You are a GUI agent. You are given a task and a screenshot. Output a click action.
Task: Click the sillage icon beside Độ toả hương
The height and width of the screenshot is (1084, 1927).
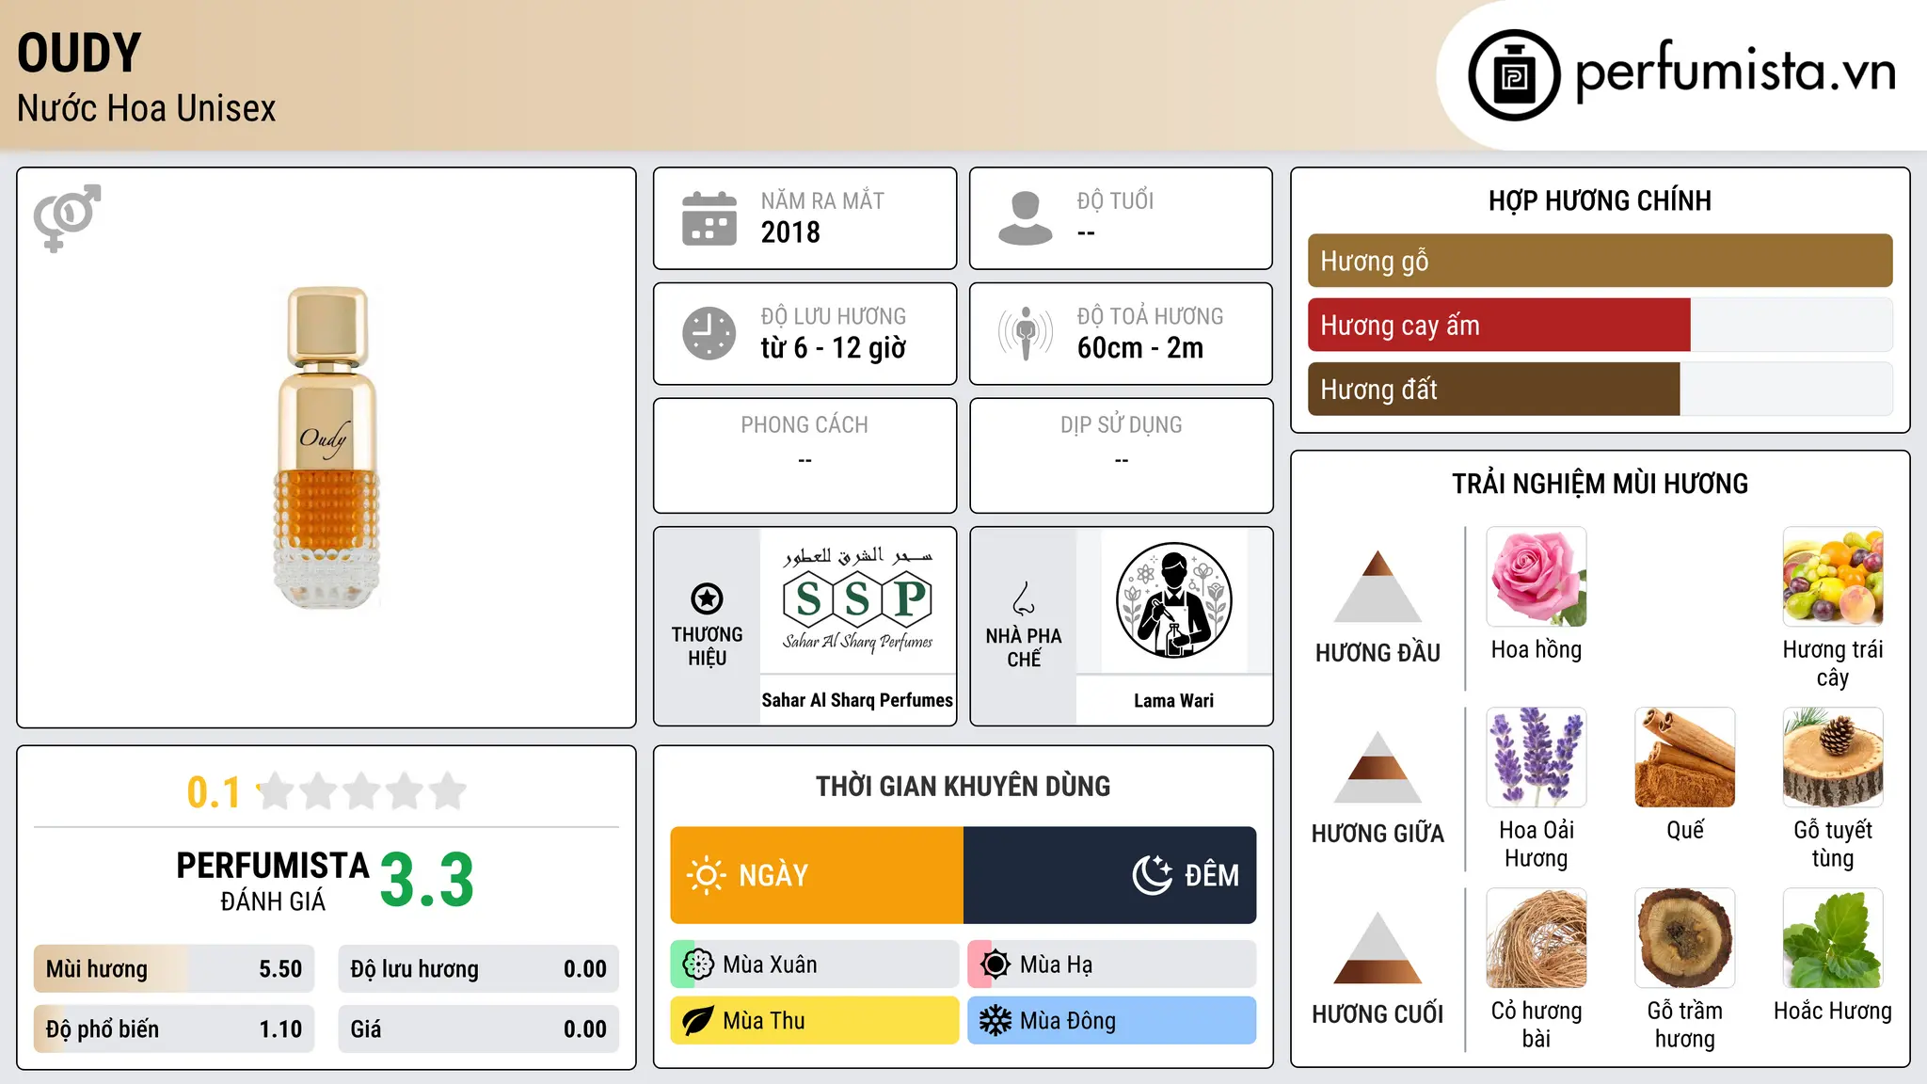1025,333
